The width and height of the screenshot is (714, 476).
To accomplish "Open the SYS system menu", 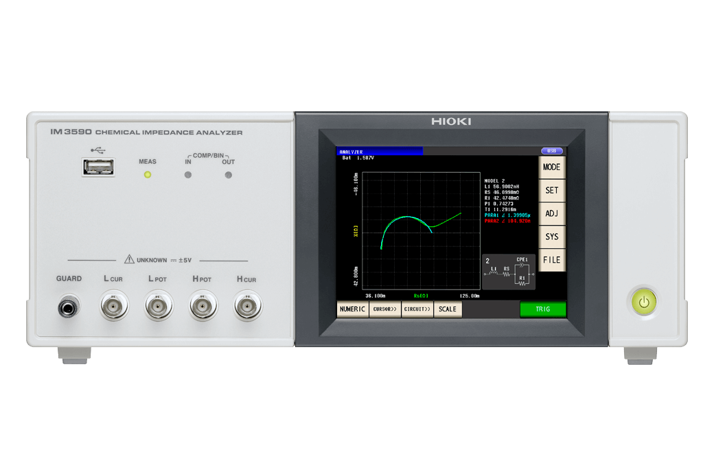I will click(551, 237).
